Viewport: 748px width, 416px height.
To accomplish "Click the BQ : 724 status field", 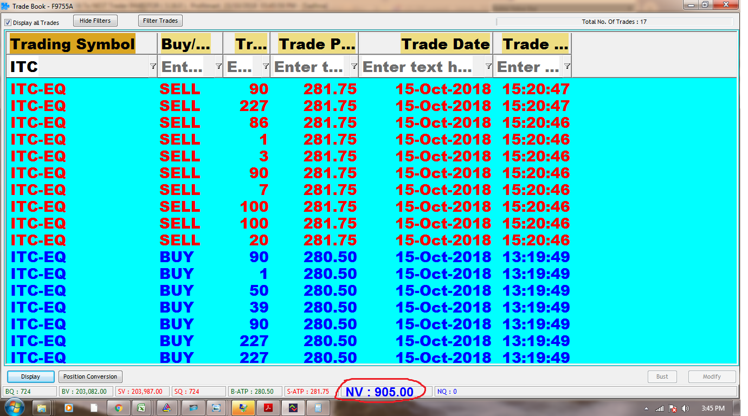I will click(30, 391).
